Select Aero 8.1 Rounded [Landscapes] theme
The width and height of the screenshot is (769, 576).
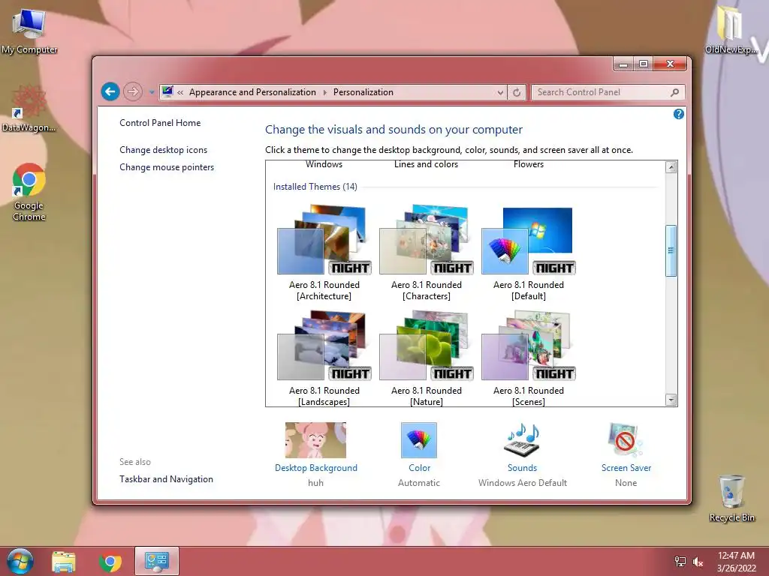pos(324,358)
